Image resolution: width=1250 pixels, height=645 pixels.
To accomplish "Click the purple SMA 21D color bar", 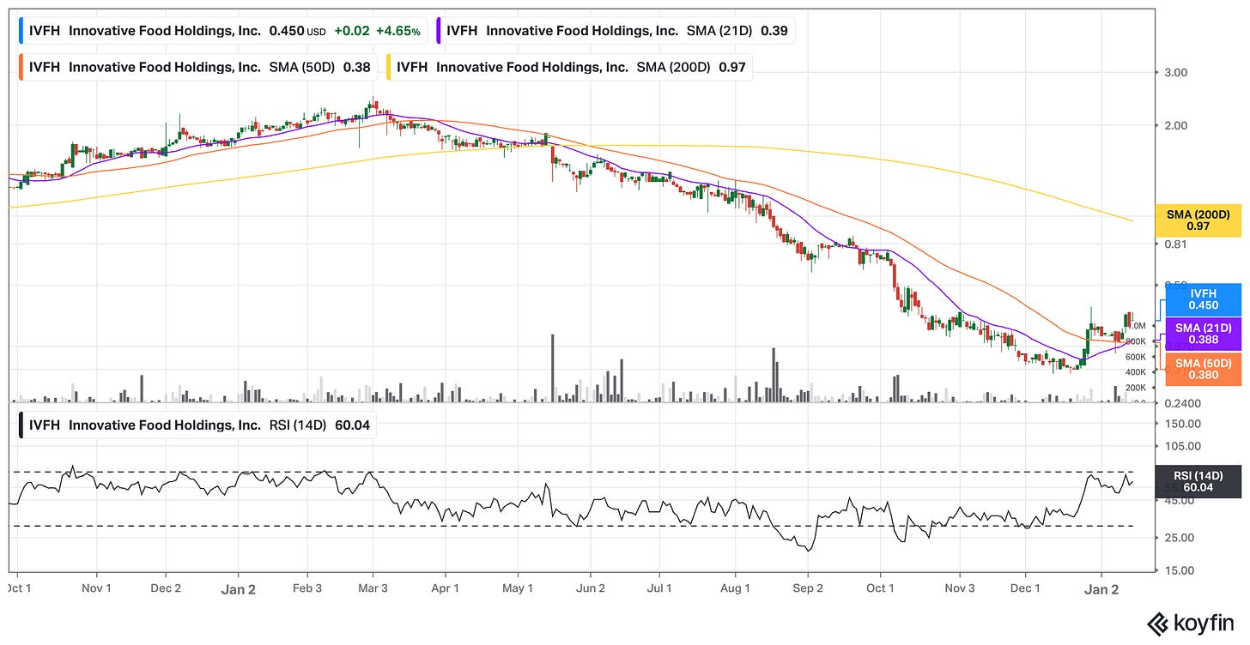I will [440, 31].
